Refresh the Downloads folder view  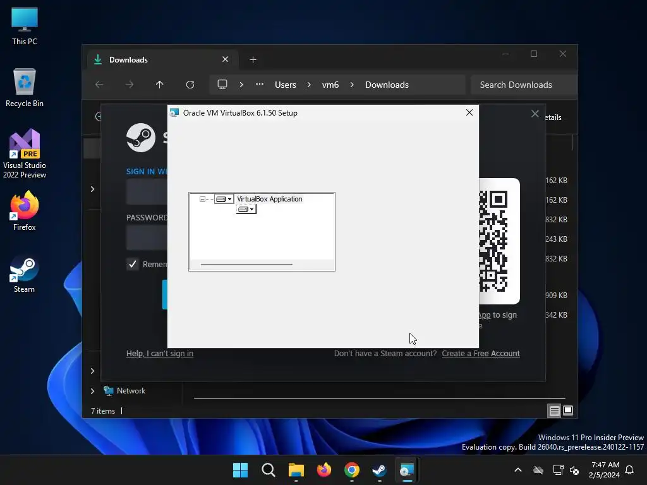pos(190,85)
